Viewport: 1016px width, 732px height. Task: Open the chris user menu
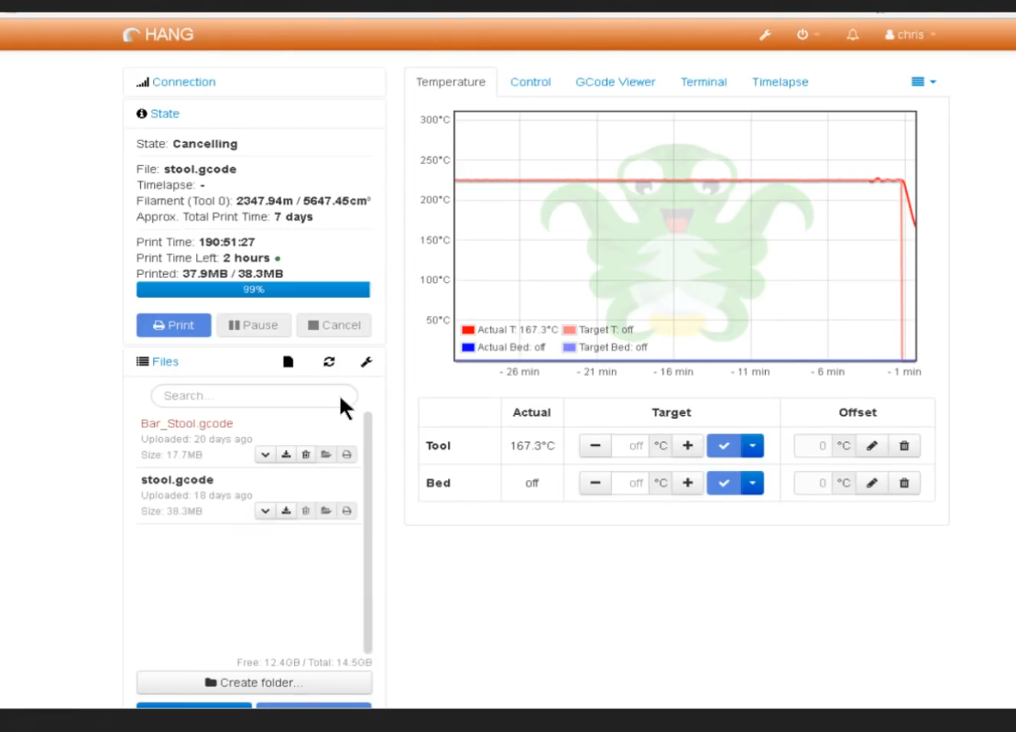[910, 35]
